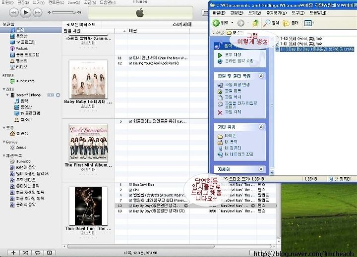Viewport: 357px width, 257px height.
Task: Open 음악 under the iPhone device
Action: click(x=21, y=101)
